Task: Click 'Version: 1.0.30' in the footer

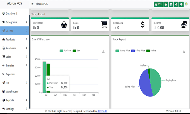Action: [174, 111]
